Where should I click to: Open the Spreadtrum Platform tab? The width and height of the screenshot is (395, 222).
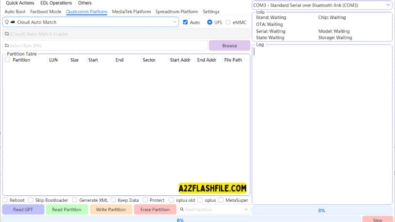[x=177, y=11]
